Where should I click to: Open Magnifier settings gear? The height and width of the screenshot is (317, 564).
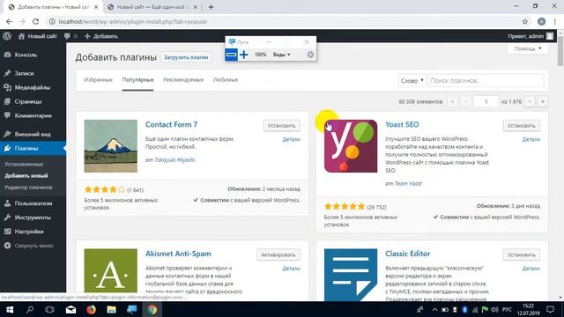coord(310,55)
